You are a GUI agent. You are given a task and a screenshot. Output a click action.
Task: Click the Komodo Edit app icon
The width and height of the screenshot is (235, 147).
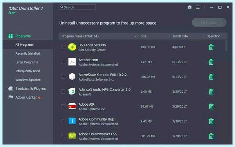(x=72, y=76)
